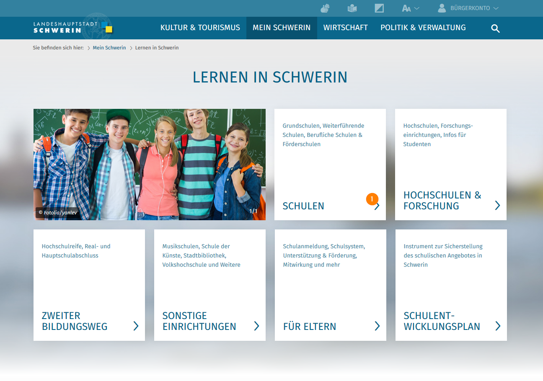Viewport: 543px width, 381px height.
Task: Open the Politik & Verwaltung menu
Action: point(423,28)
